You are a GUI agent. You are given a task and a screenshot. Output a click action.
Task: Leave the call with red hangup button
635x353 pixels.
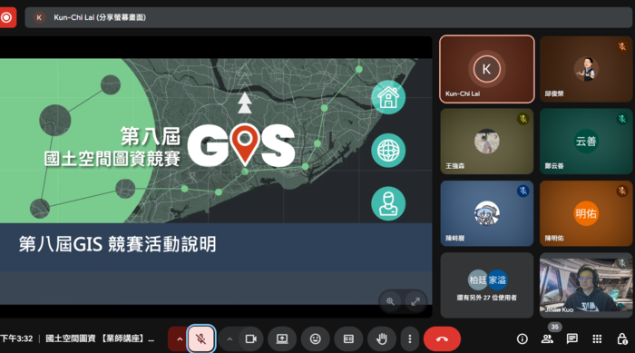tap(442, 338)
